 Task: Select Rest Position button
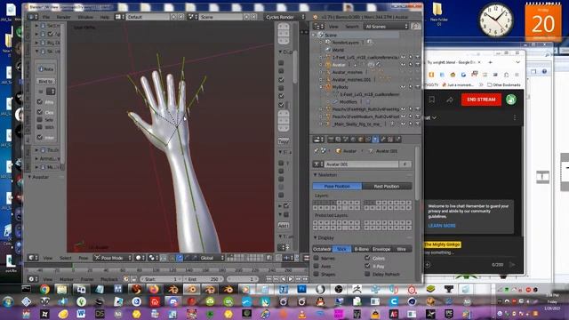tap(387, 186)
